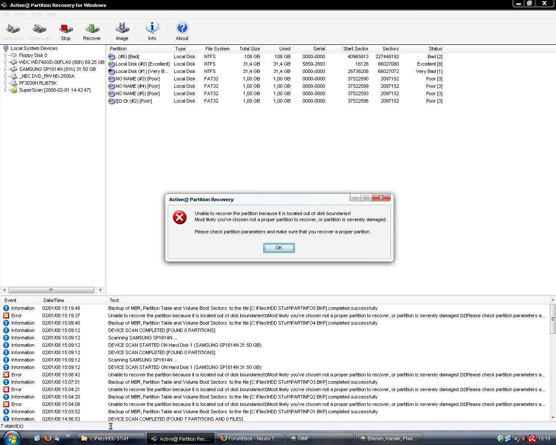Open the File menu
This screenshot has width=556, height=445.
[6, 14]
